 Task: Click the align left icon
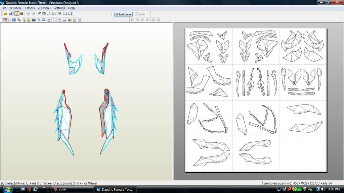pyautogui.click(x=132, y=20)
